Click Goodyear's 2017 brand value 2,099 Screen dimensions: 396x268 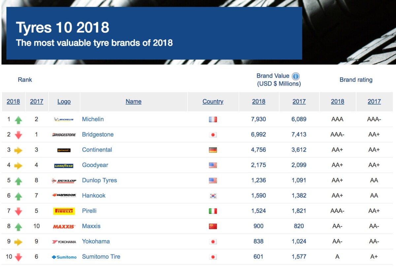pyautogui.click(x=299, y=165)
